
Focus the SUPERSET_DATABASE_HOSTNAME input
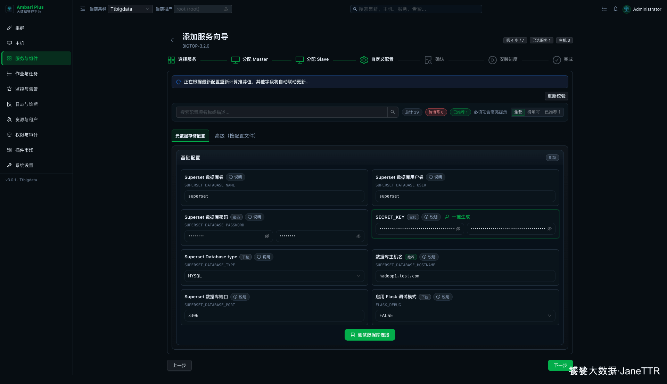pyautogui.click(x=466, y=276)
